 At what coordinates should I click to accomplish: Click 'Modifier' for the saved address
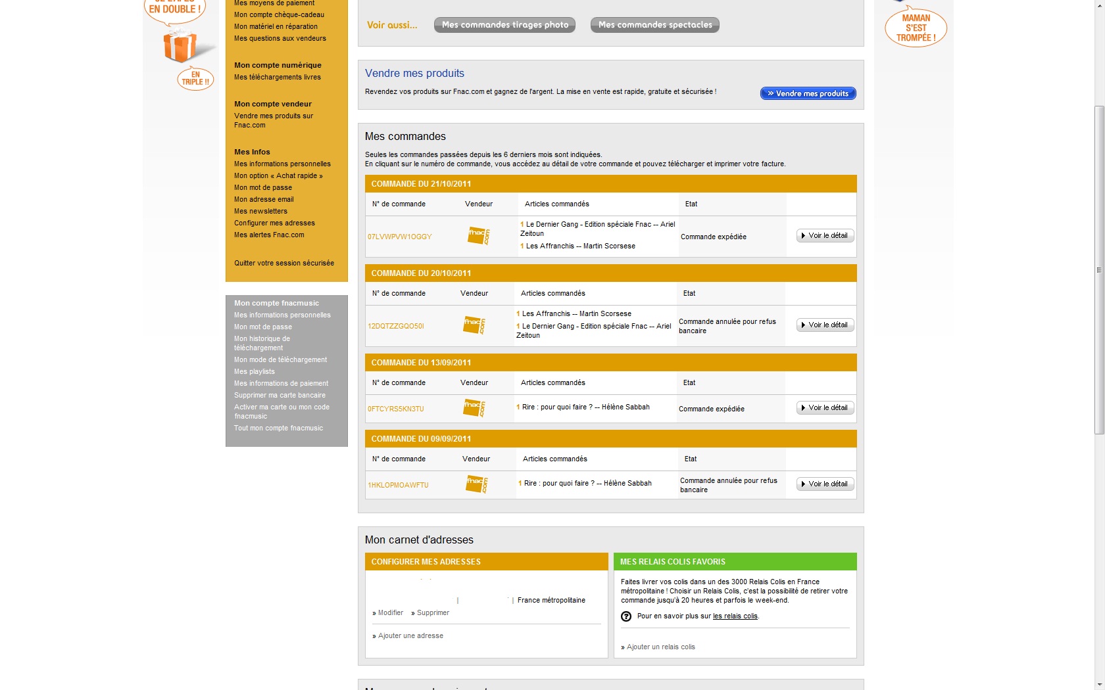coord(391,612)
